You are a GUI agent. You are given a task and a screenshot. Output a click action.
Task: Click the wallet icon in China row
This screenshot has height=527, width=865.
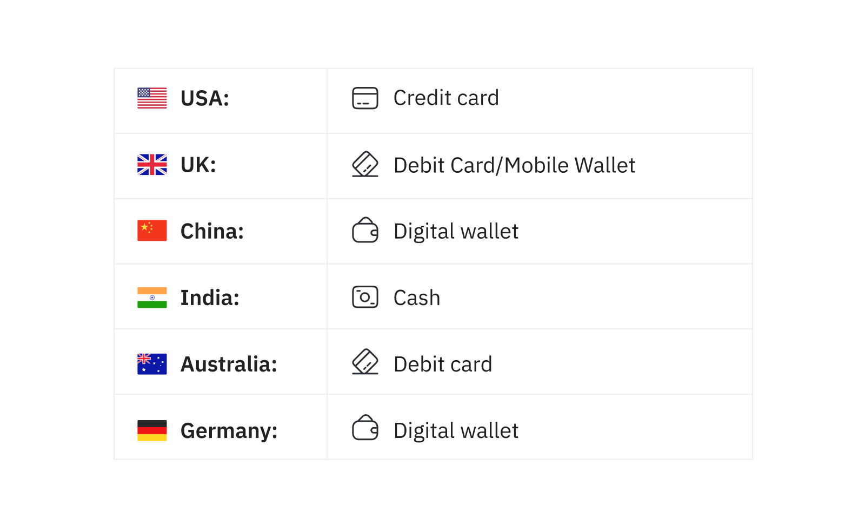pos(365,231)
